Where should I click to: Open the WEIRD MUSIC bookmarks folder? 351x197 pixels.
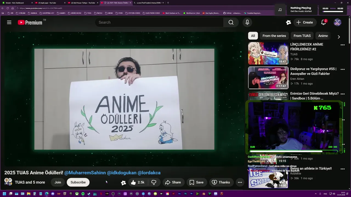coord(75,13)
